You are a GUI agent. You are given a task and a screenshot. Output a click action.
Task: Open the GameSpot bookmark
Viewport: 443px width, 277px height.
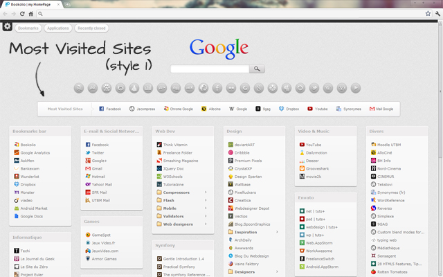[x=98, y=235]
